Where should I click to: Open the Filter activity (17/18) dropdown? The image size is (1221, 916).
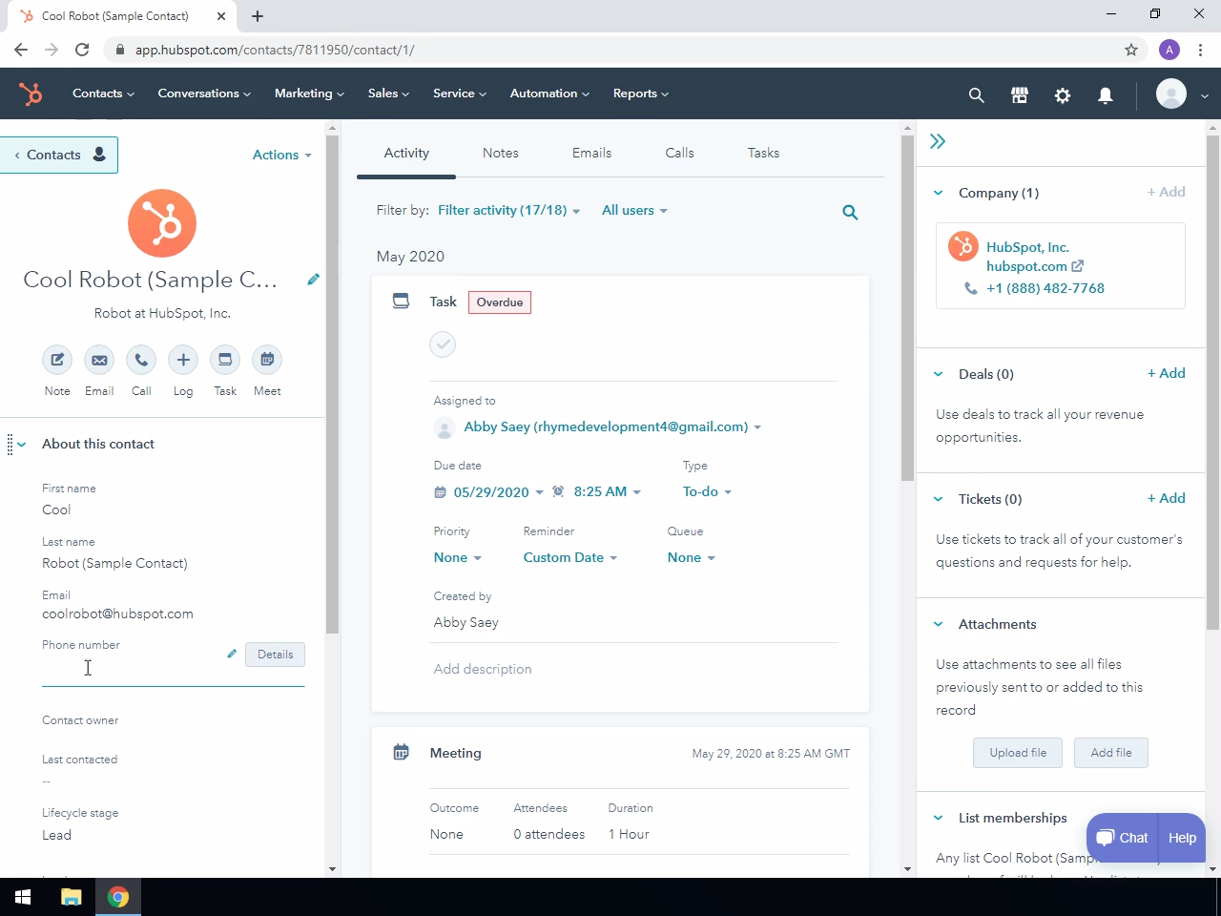508,210
